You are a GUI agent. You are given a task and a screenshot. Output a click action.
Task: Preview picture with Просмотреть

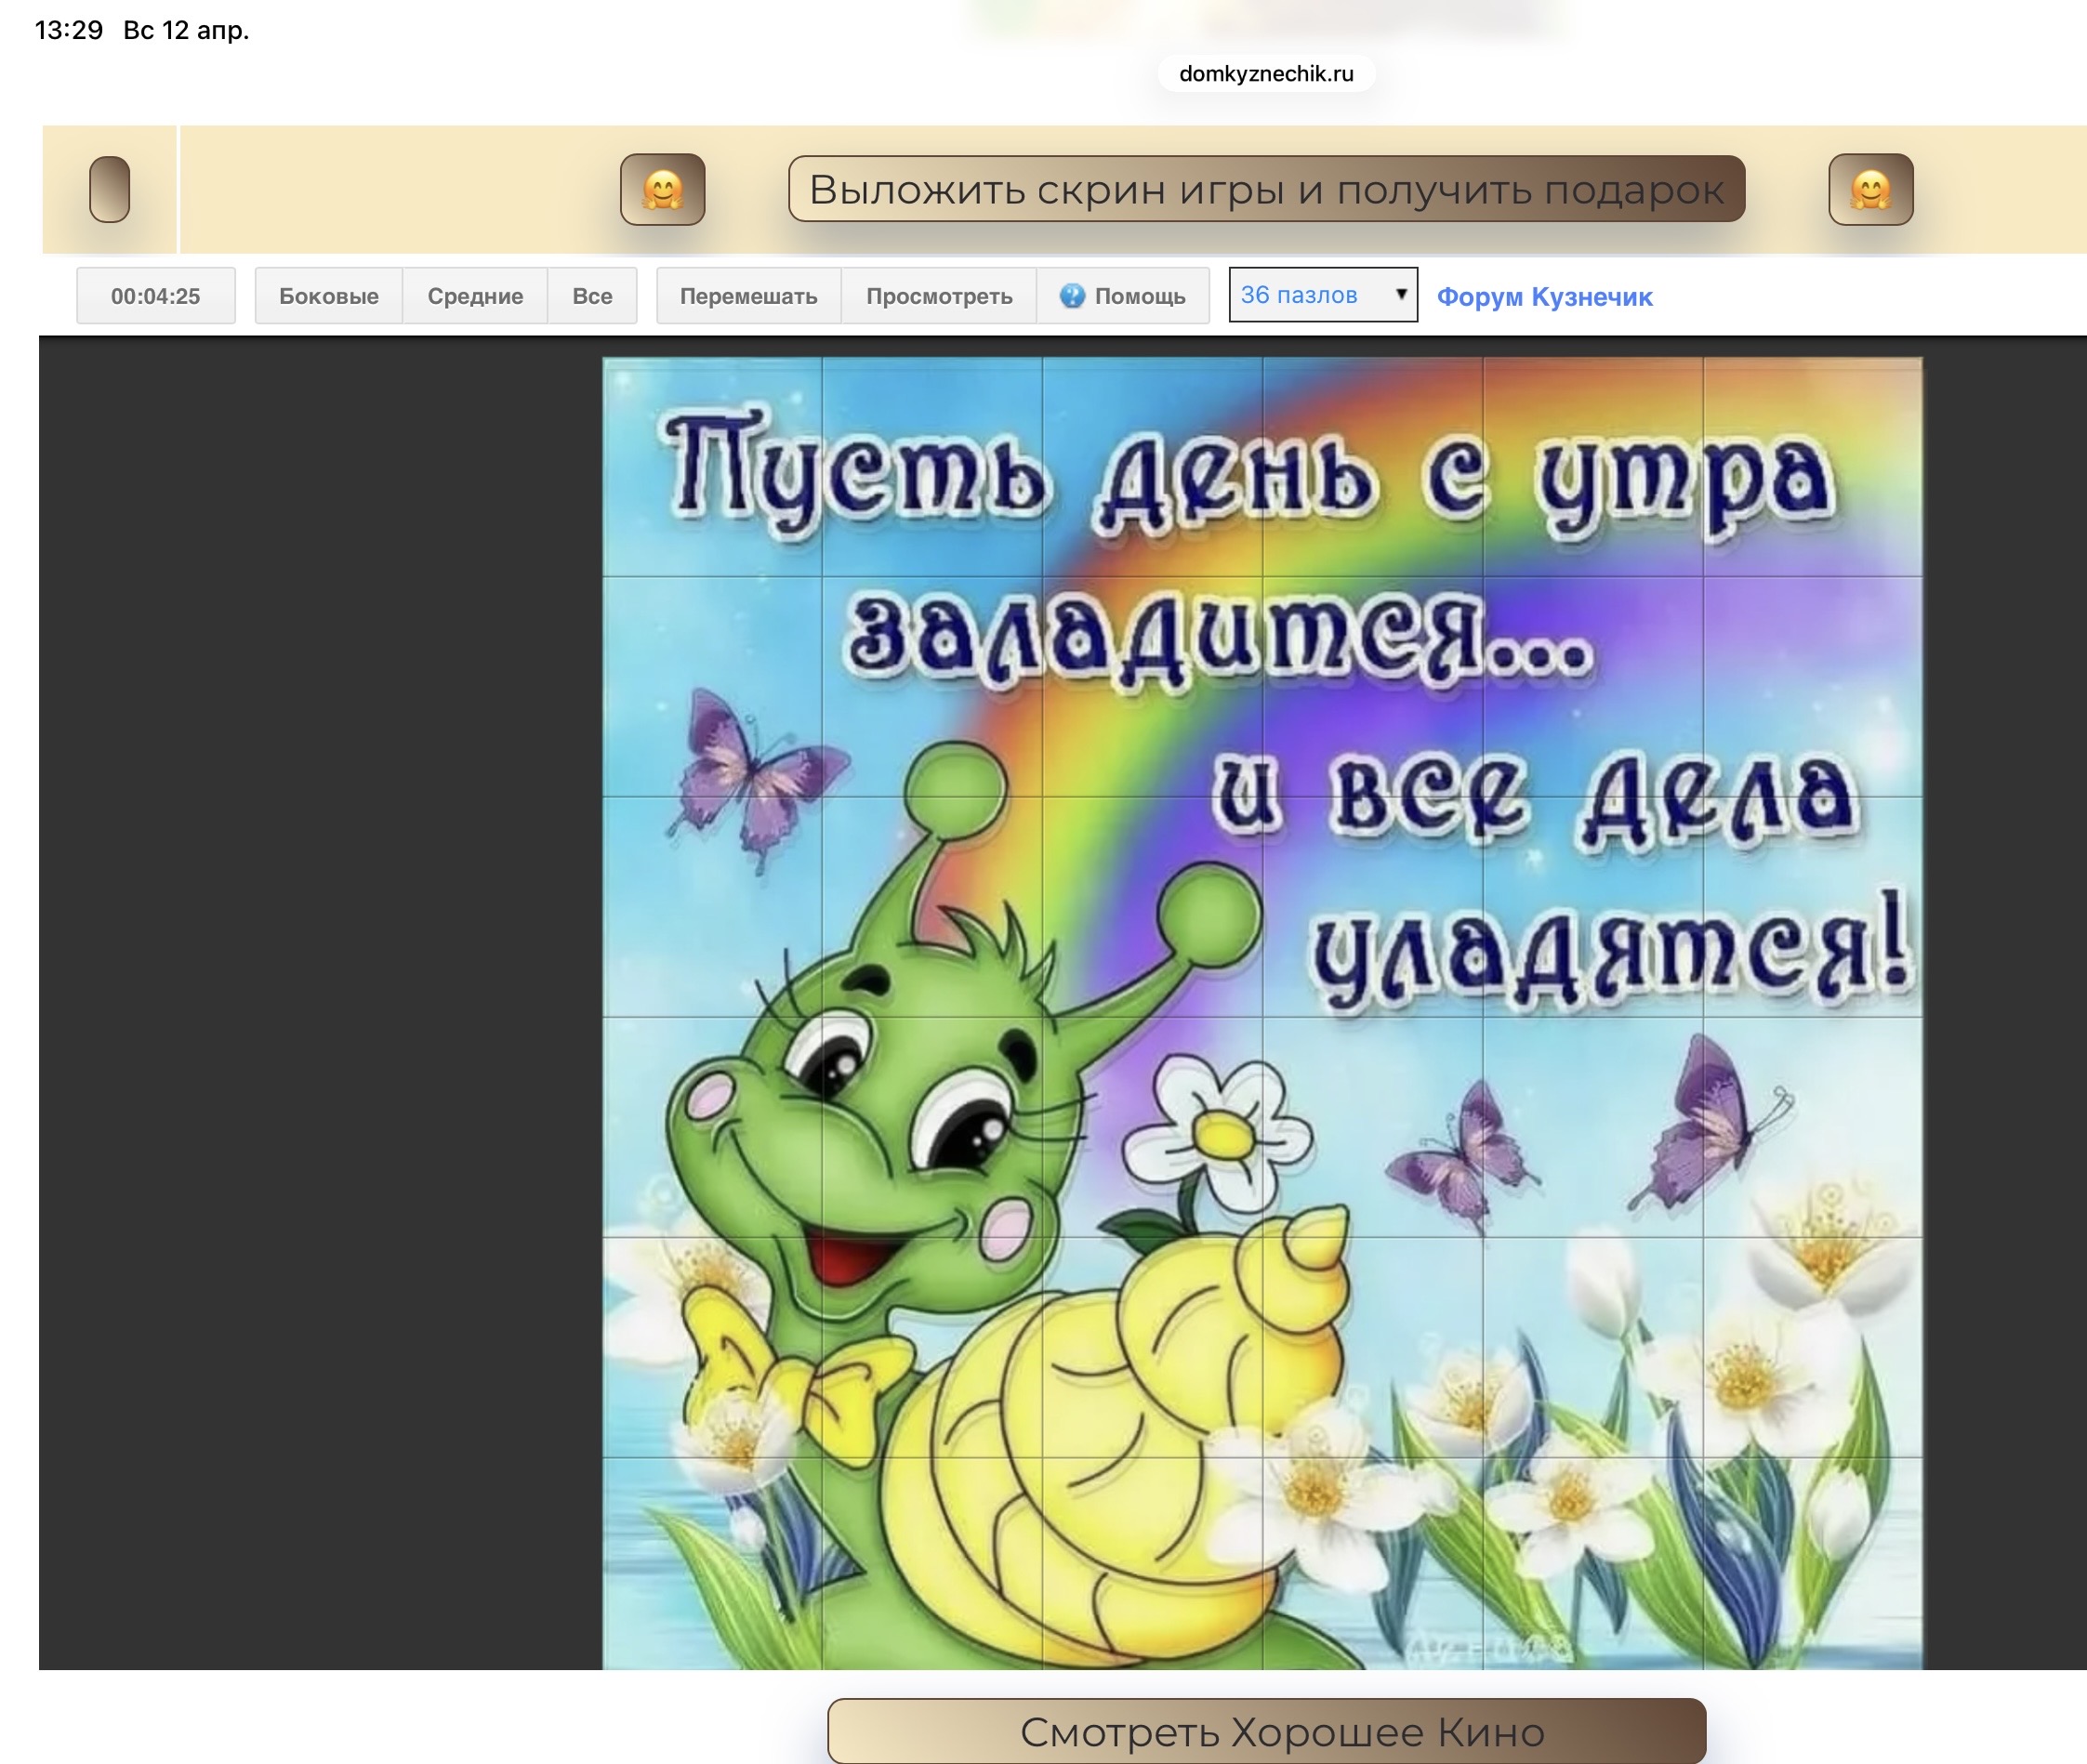coord(939,296)
